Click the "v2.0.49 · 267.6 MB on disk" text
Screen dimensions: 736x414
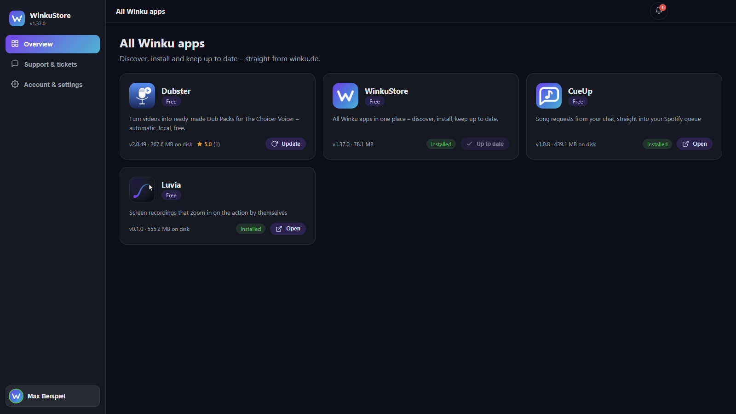pyautogui.click(x=161, y=144)
